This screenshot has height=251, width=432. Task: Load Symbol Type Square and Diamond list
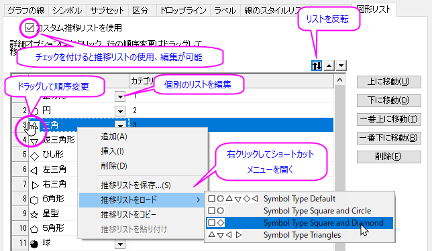pos(300,223)
